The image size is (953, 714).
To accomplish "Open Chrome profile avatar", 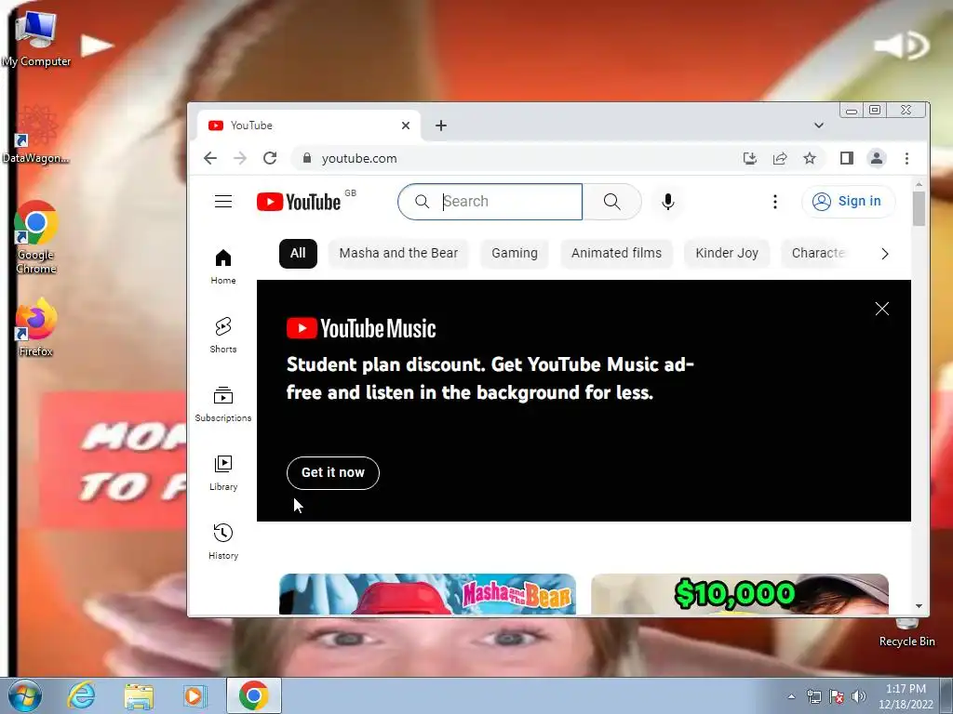I will tap(877, 158).
